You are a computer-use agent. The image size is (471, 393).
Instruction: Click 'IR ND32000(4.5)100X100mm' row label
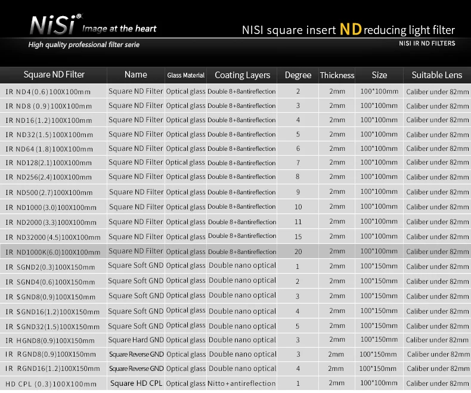pos(53,237)
